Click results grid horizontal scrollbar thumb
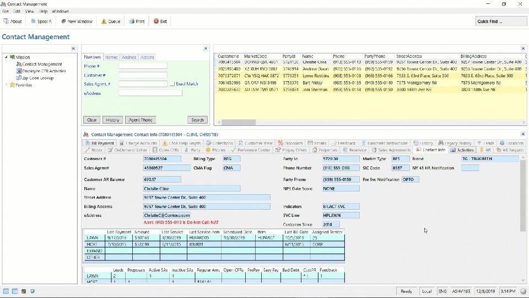529x298 pixels. click(239, 123)
